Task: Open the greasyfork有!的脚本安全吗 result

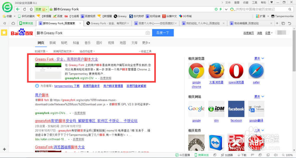Action: click(x=86, y=121)
